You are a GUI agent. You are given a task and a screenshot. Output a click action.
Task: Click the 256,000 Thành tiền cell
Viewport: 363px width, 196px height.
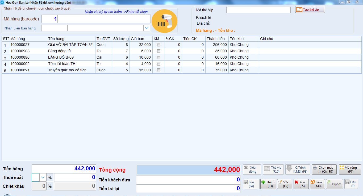[x=217, y=45]
